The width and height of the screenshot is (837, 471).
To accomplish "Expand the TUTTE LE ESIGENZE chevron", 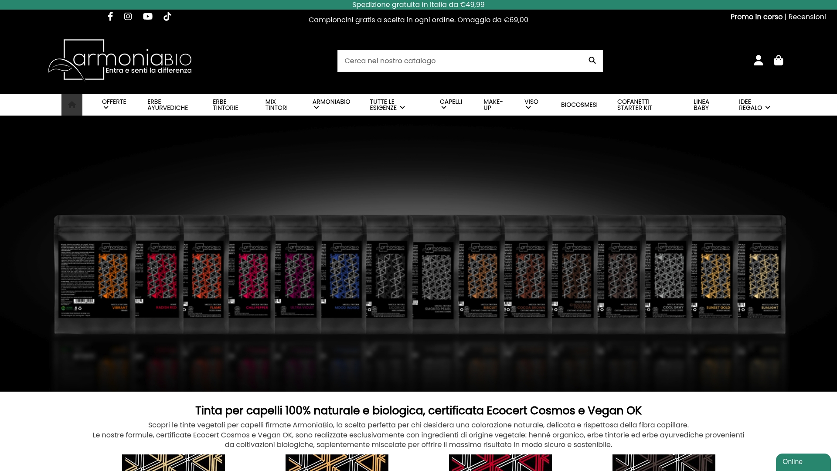I will pos(402,108).
